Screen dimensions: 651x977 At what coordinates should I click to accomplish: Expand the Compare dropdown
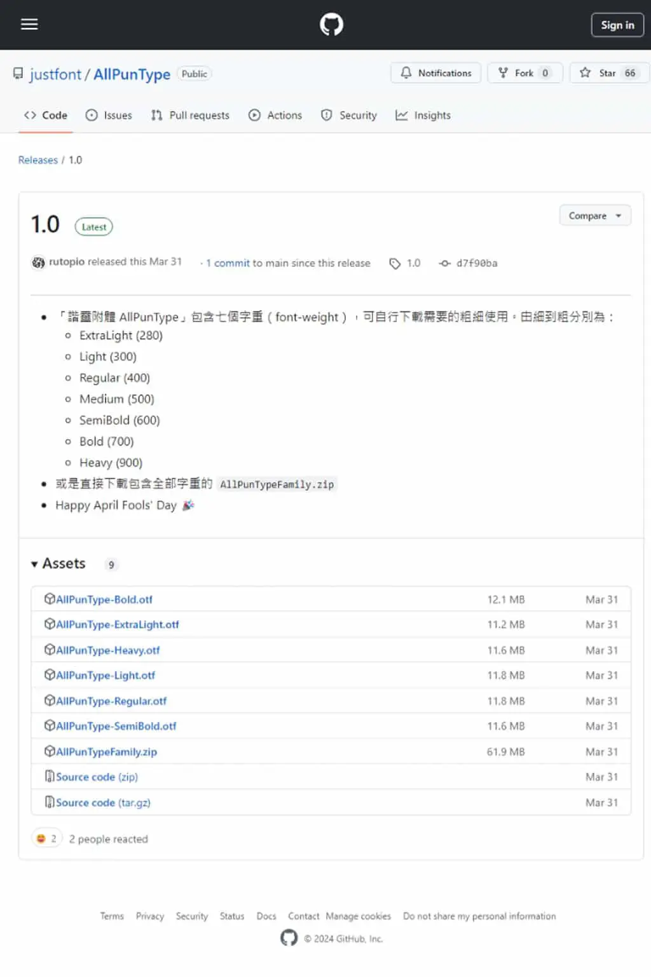(x=595, y=216)
